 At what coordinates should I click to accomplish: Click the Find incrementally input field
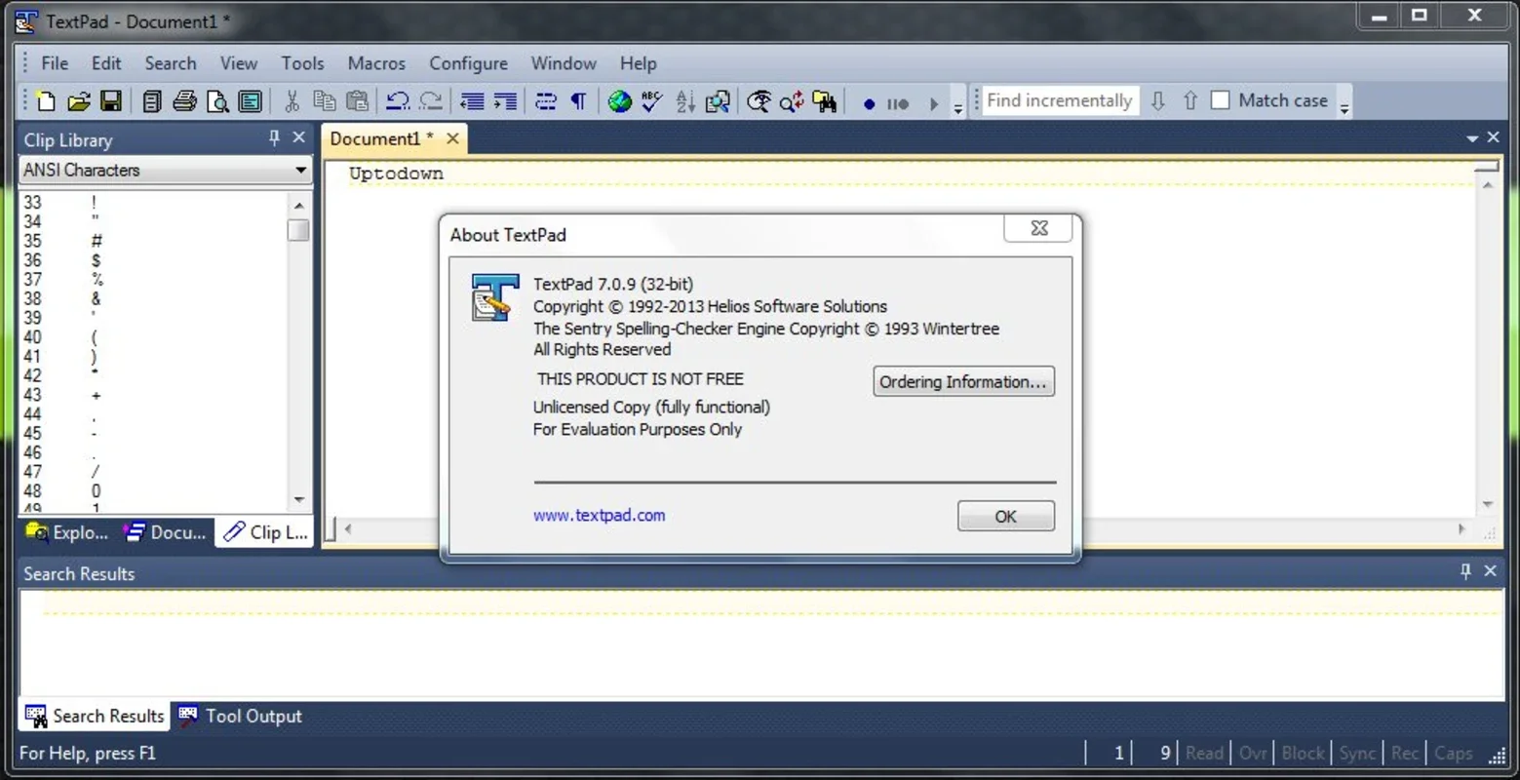tap(1060, 100)
